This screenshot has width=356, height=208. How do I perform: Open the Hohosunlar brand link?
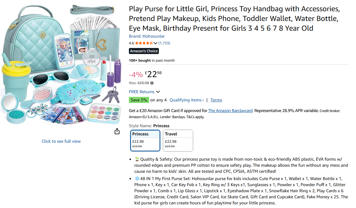click(147, 36)
